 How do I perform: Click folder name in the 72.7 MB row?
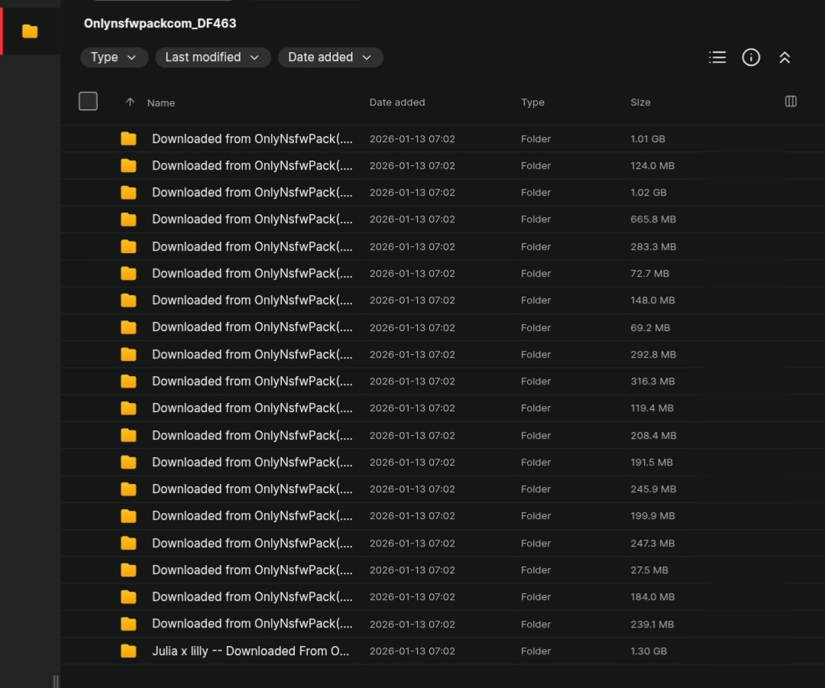(x=252, y=274)
